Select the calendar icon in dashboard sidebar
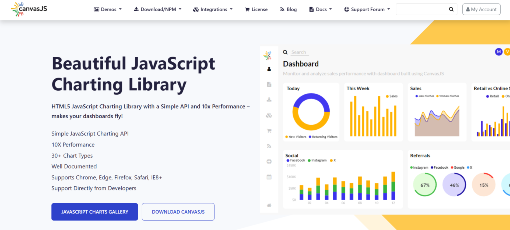The image size is (510, 230). 269,177
